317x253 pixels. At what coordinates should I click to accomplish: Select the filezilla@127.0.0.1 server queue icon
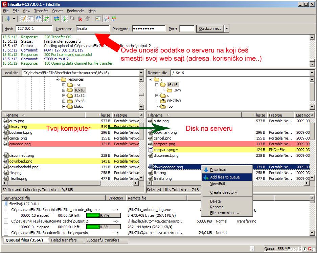tap(6, 204)
